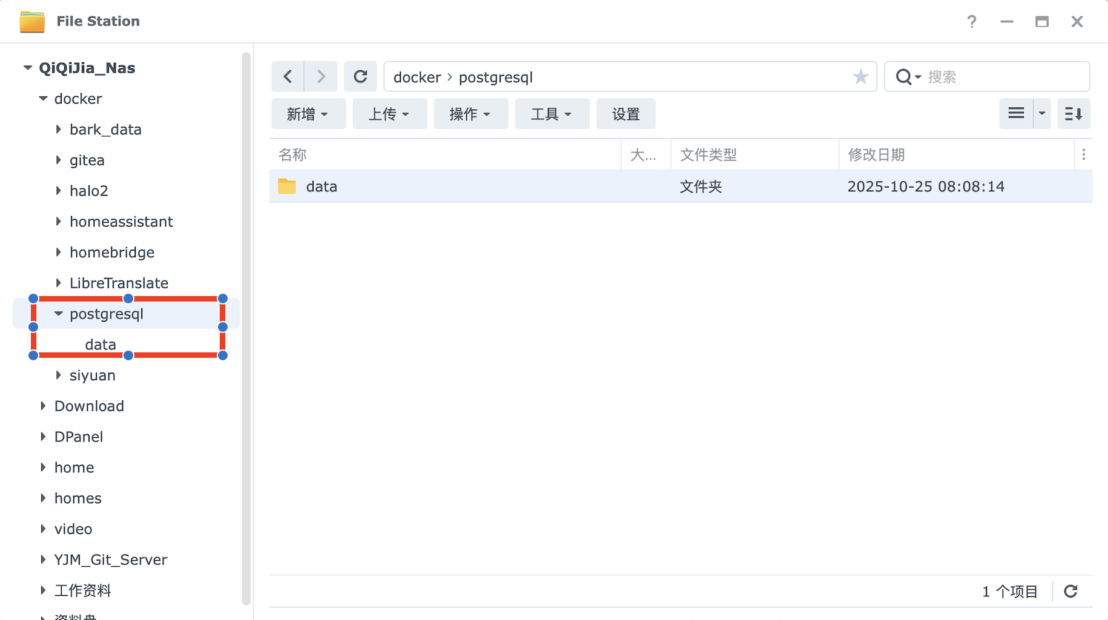The width and height of the screenshot is (1108, 620).
Task: Click the back navigation arrow
Action: coord(288,77)
